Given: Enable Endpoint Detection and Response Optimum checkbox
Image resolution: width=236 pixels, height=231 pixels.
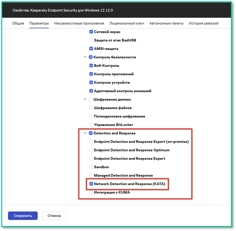Looking at the screenshot, I should pyautogui.click(x=91, y=150).
